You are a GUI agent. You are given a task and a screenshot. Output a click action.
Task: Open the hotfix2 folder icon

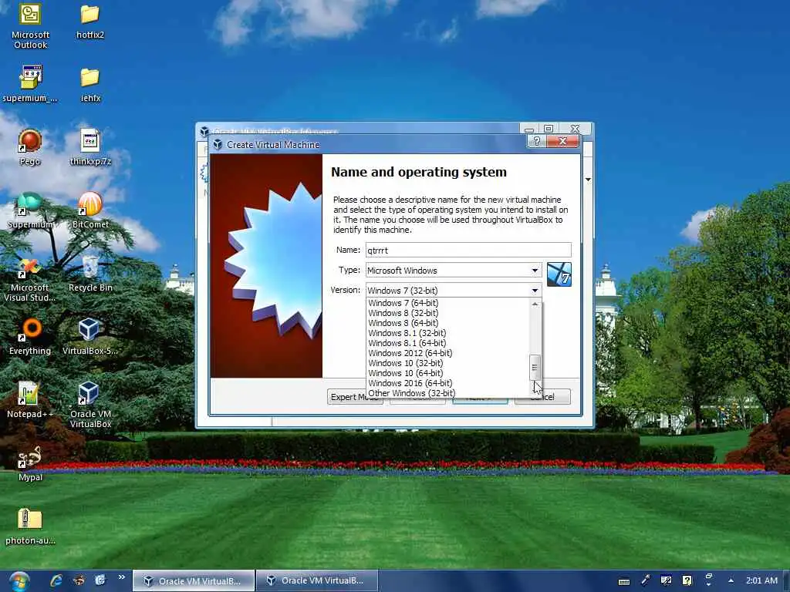(x=90, y=21)
